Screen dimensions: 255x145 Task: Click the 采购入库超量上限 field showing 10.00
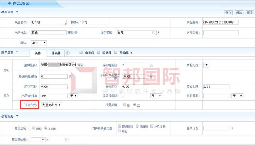tap(135, 77)
